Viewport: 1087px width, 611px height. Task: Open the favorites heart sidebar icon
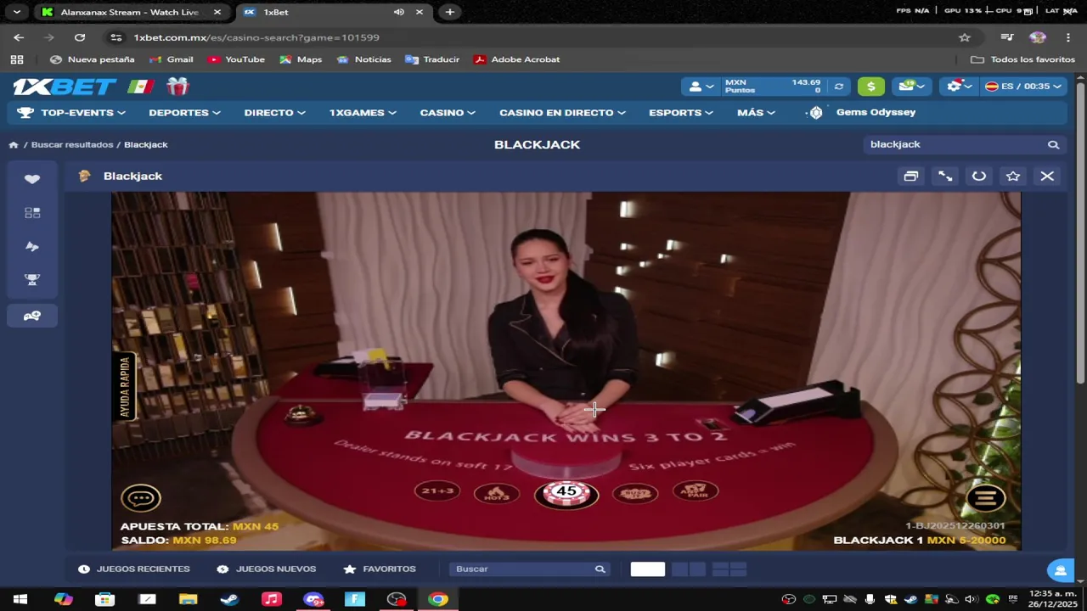[x=32, y=179]
